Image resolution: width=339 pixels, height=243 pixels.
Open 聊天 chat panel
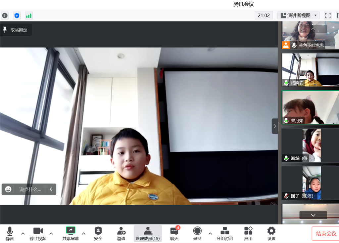[174, 233]
